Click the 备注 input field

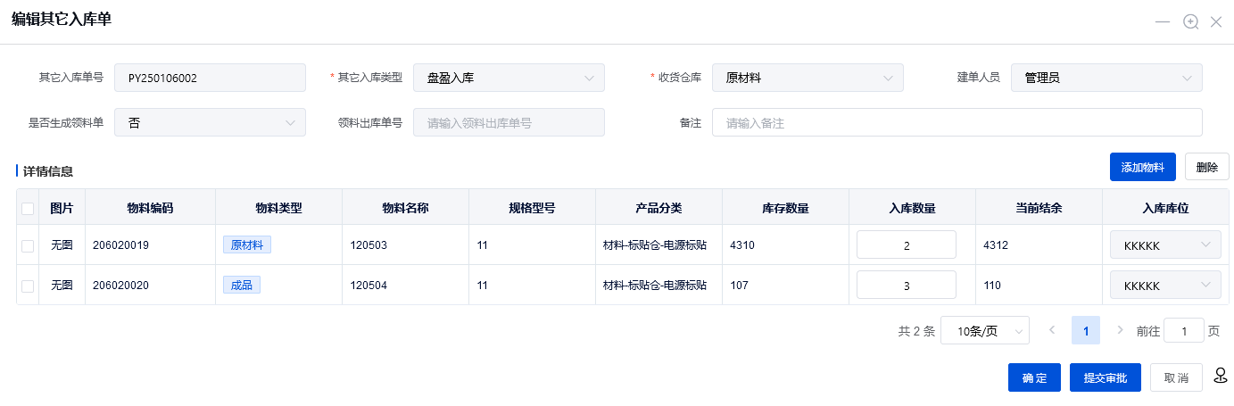tap(957, 122)
